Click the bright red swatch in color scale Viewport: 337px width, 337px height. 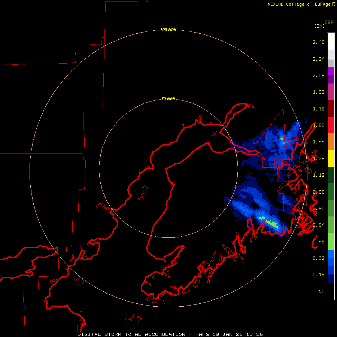[331, 125]
